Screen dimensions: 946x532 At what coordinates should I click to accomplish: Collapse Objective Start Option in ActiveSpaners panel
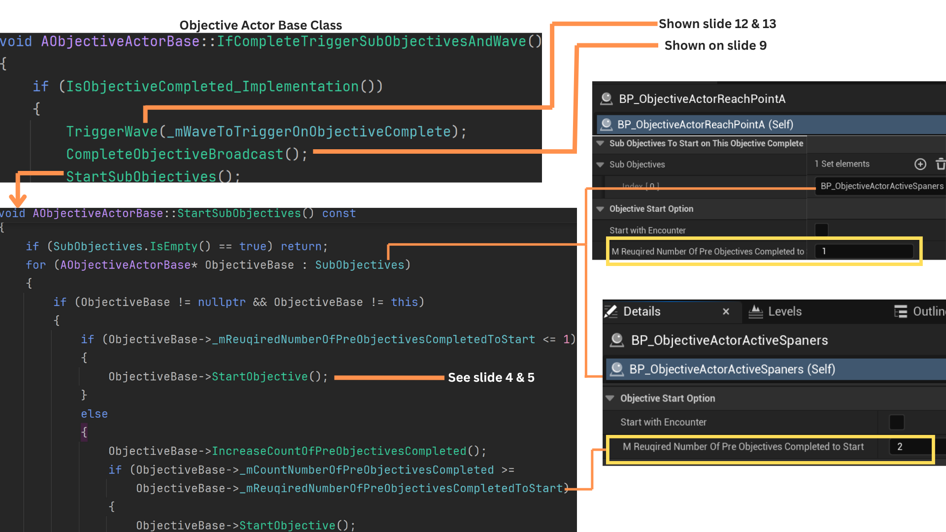[610, 398]
